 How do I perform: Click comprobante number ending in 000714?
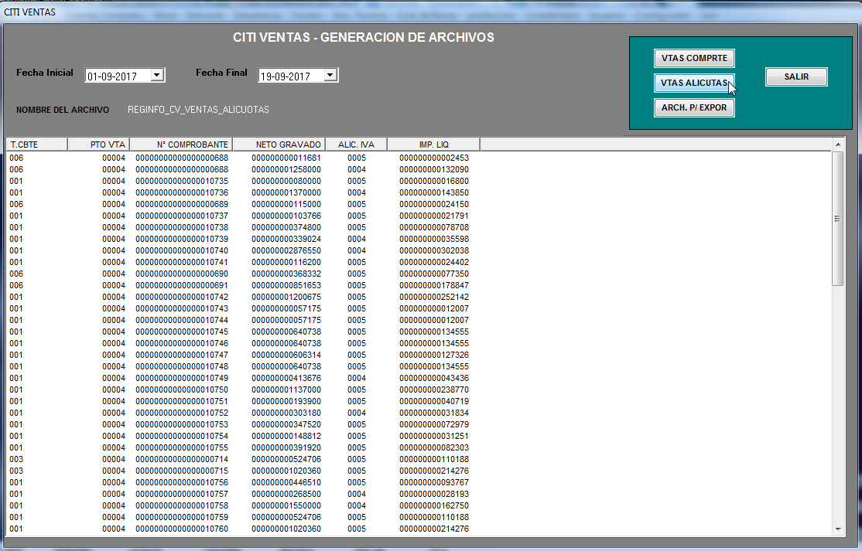[182, 459]
